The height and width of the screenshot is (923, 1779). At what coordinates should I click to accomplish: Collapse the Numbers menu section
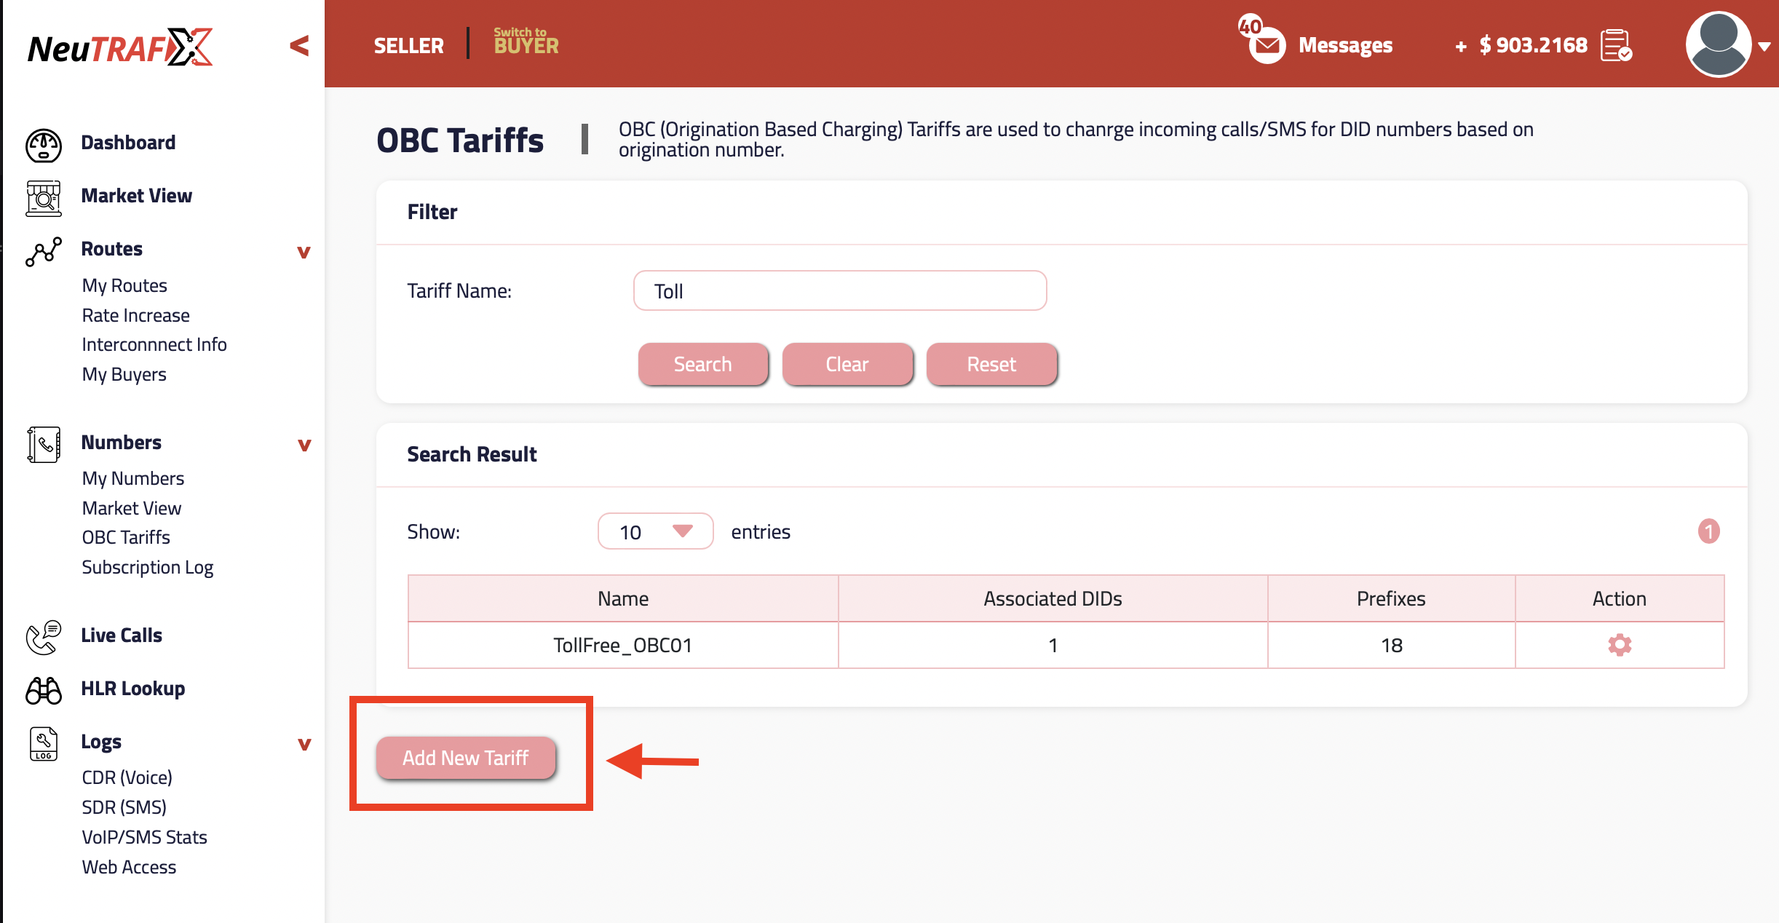304,445
